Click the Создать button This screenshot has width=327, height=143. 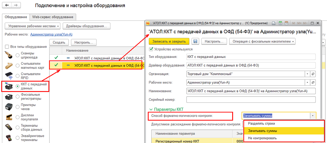(59, 42)
